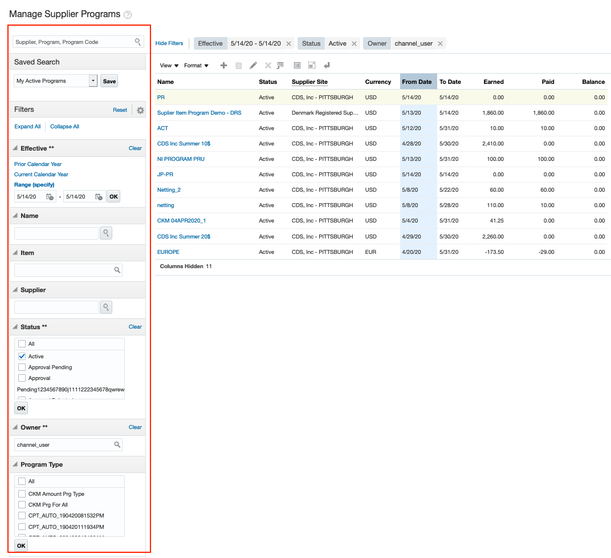
Task: Click the Create program plus icon
Action: tap(223, 65)
